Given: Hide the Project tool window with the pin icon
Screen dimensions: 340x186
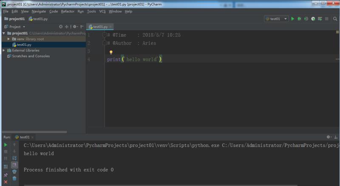Looking at the screenshot, I should tap(82, 27).
